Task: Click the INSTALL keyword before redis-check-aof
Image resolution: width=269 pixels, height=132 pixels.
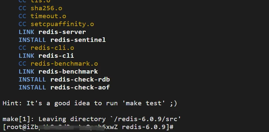Action: [x=32, y=87]
